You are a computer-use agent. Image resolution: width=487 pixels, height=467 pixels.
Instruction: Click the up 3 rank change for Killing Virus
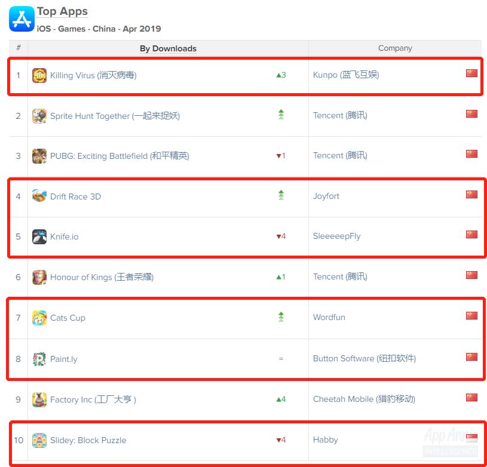pyautogui.click(x=281, y=75)
